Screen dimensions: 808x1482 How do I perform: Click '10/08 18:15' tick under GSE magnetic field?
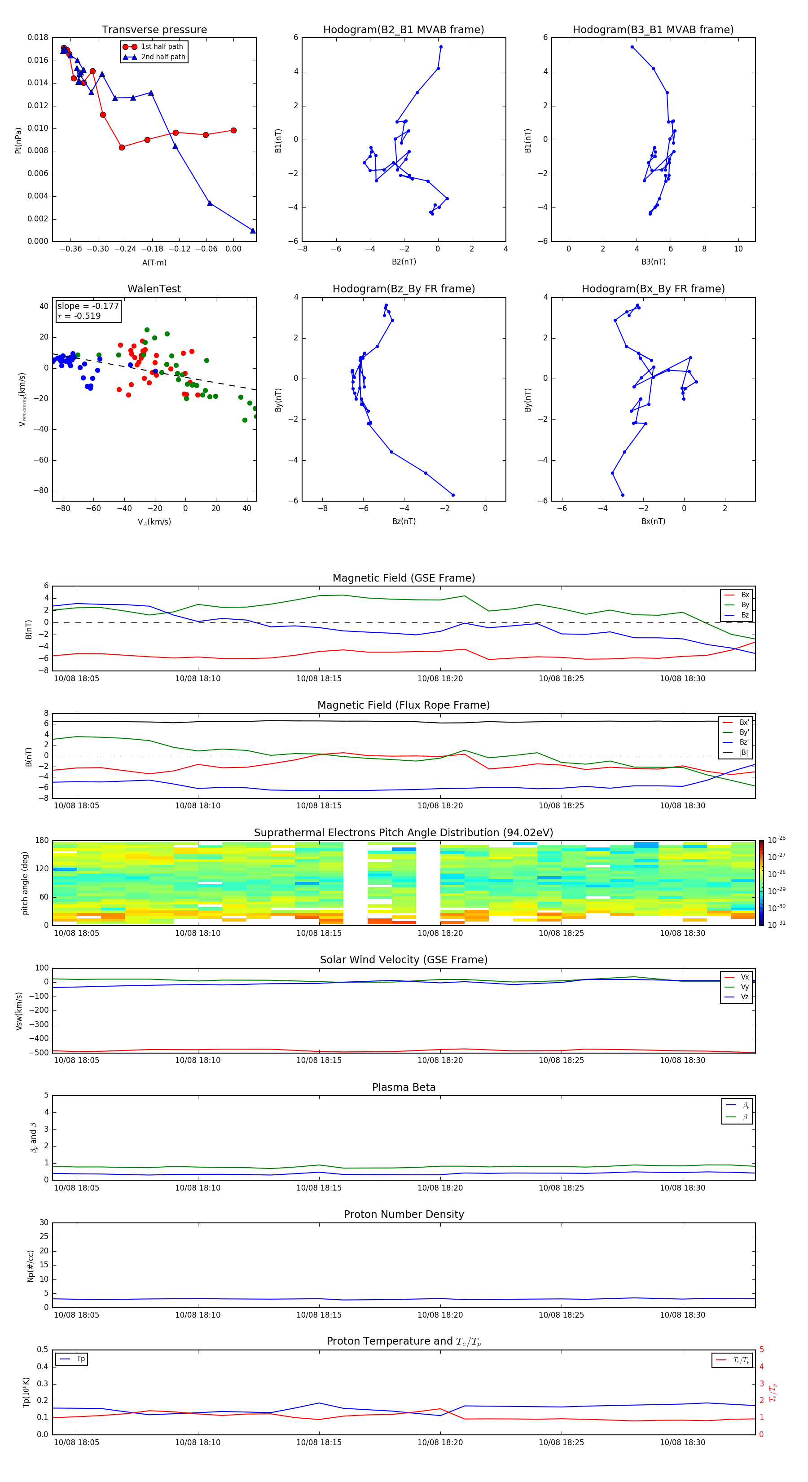[319, 679]
